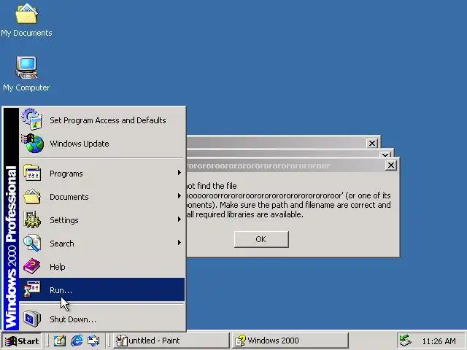Click the first Quick Launch notepad icon
Screen dimensions: 467x350
(x=60, y=341)
